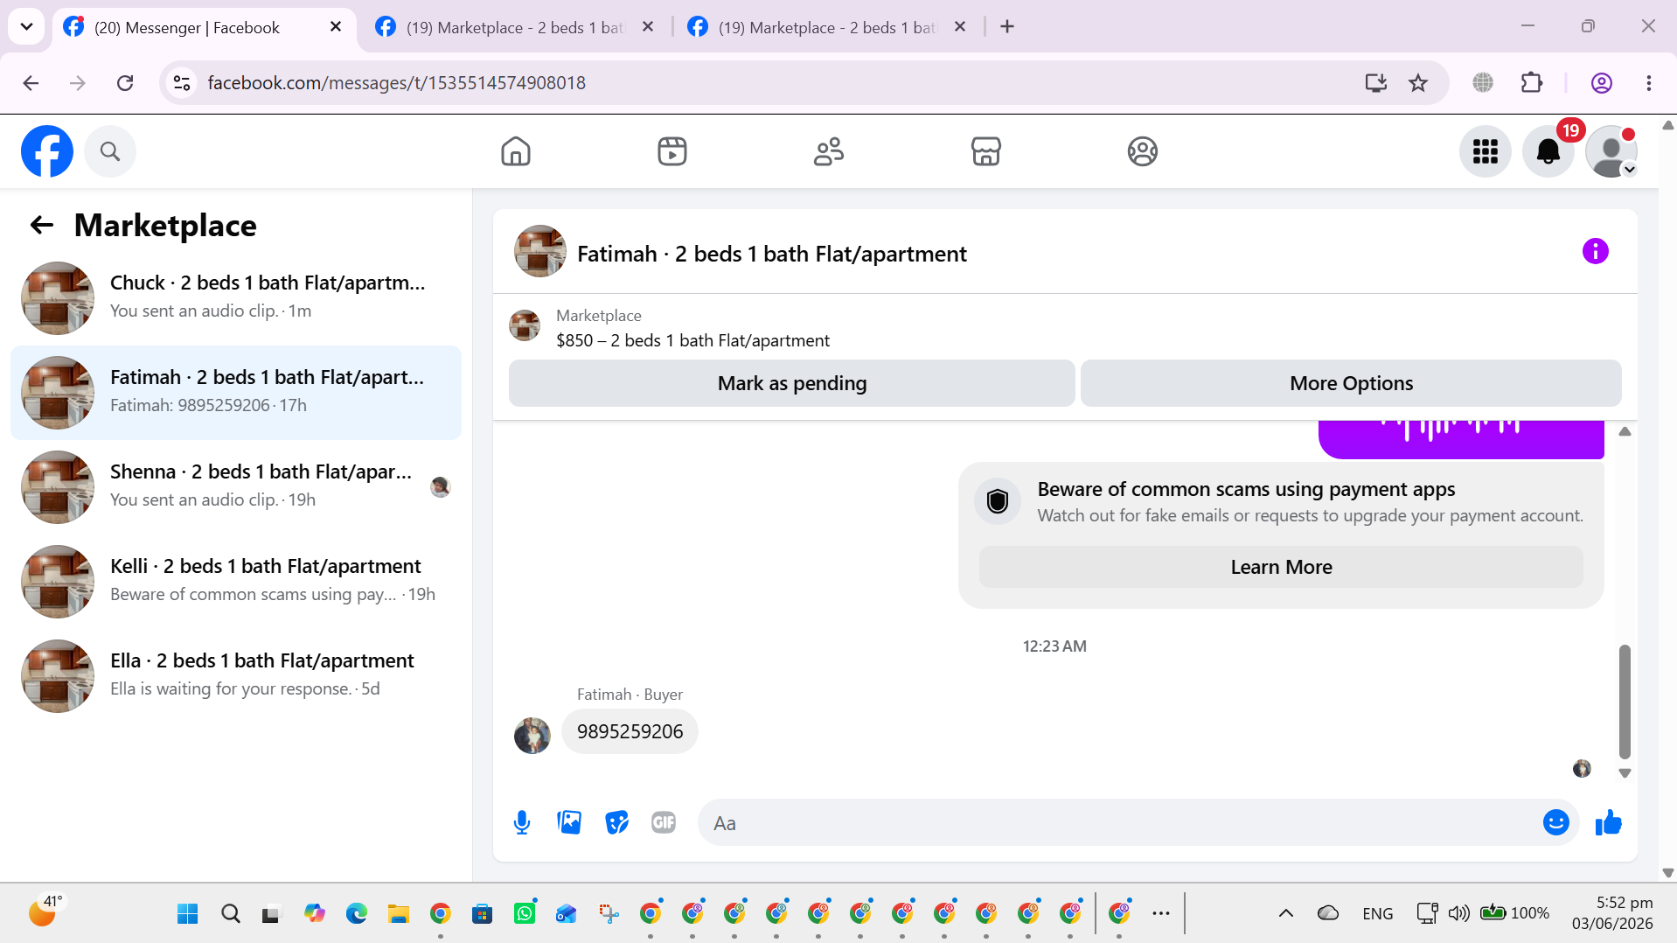Open Fatimah chat header title

point(772,254)
